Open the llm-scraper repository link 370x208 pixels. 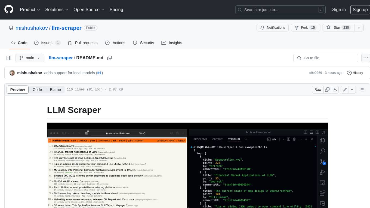pyautogui.click(x=66, y=28)
